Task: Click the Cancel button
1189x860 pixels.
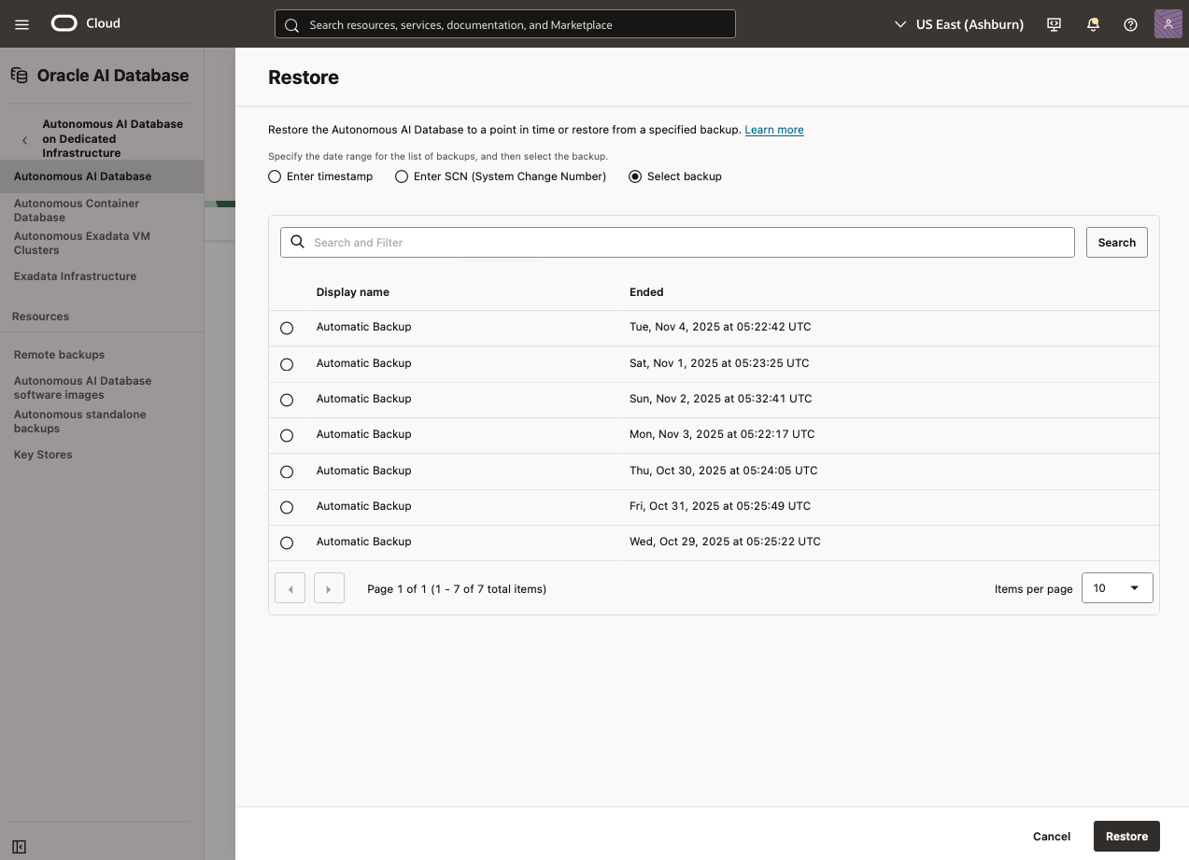Action: pos(1052,836)
